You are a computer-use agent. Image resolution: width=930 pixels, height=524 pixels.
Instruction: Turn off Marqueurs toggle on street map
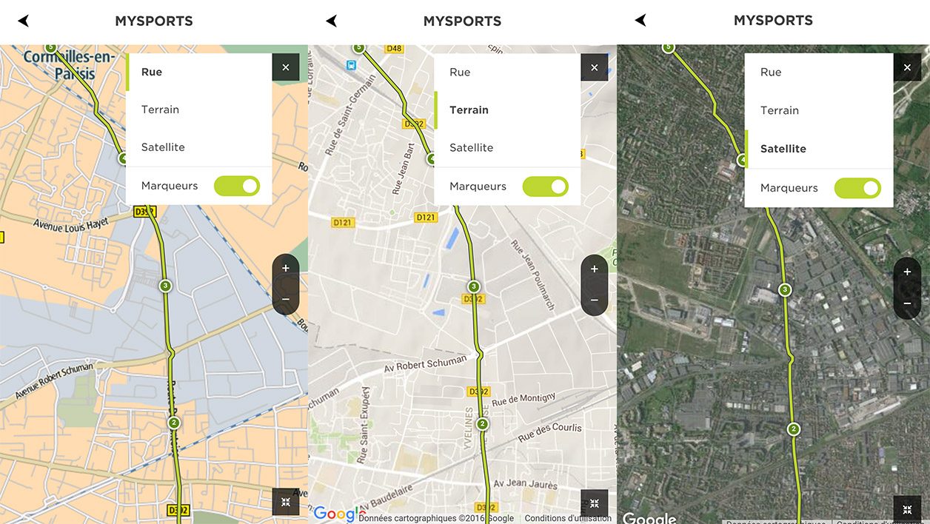237,186
